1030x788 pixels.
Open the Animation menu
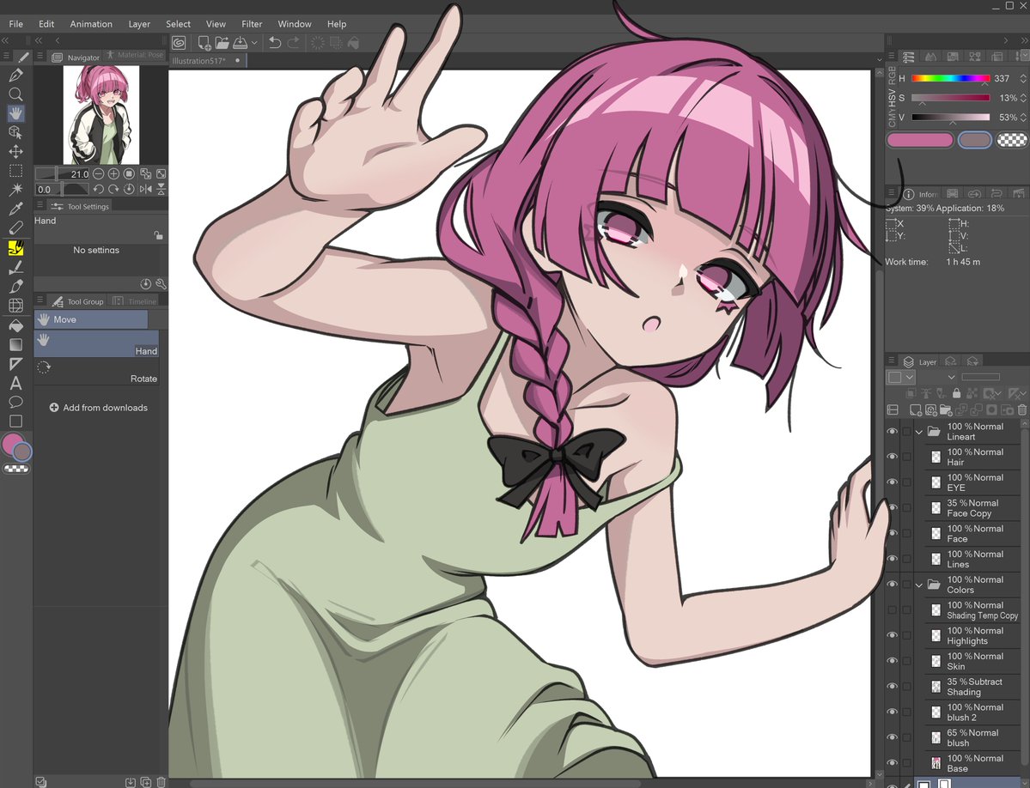[x=91, y=24]
